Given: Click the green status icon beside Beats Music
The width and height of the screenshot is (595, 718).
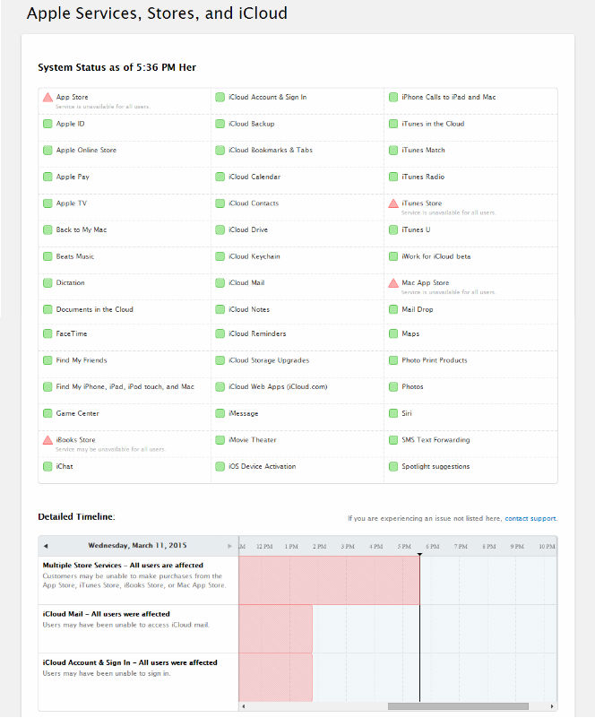Looking at the screenshot, I should 47,256.
